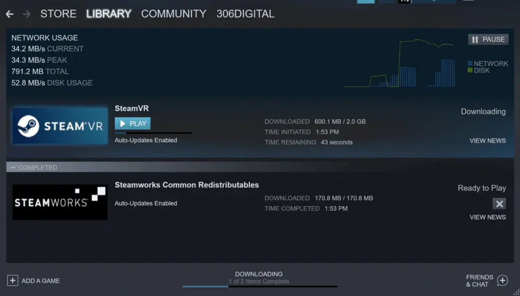Viewport: 520px width, 296px height.
Task: Add a game with the plus icon
Action: coord(13,281)
